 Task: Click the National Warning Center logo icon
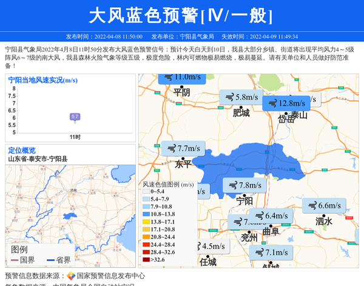click(71, 276)
